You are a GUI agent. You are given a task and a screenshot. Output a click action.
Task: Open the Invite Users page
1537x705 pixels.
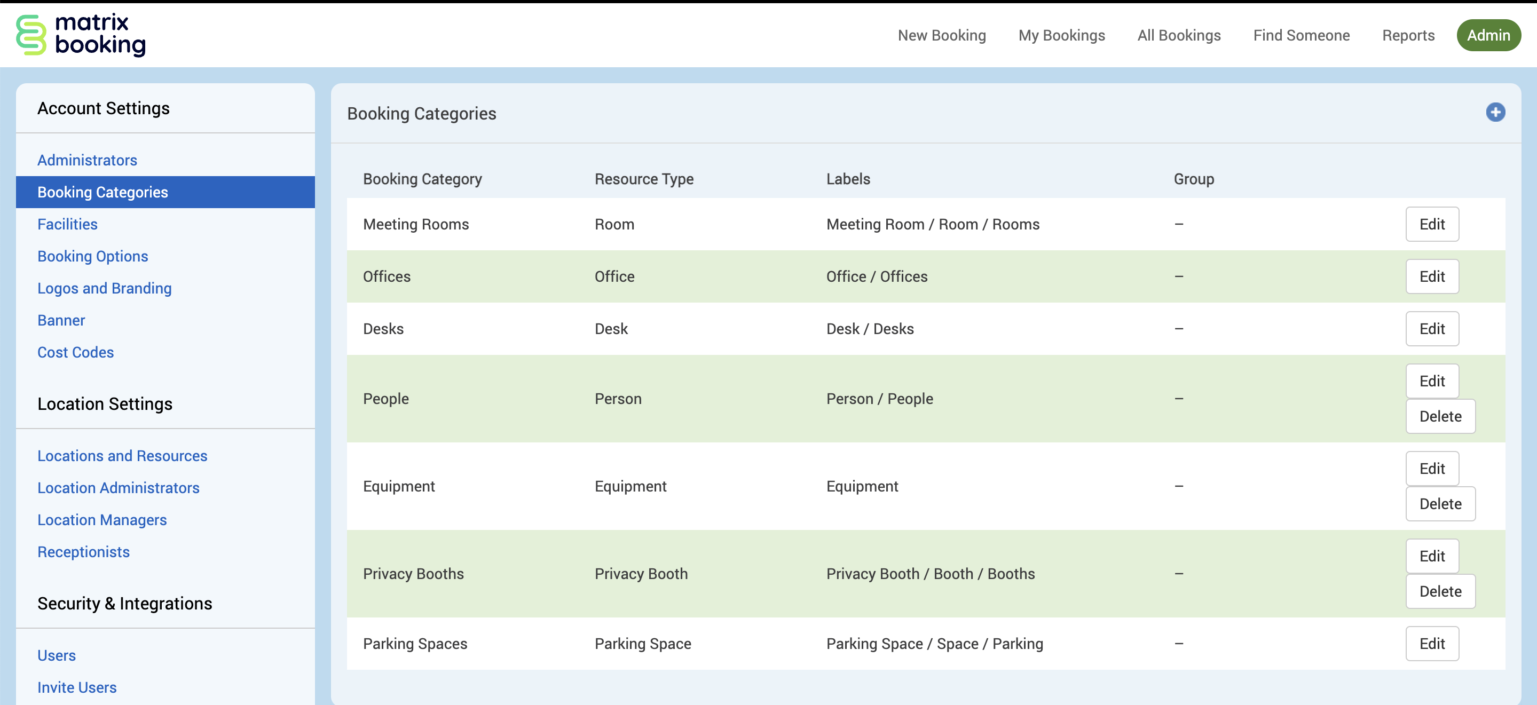pos(77,686)
